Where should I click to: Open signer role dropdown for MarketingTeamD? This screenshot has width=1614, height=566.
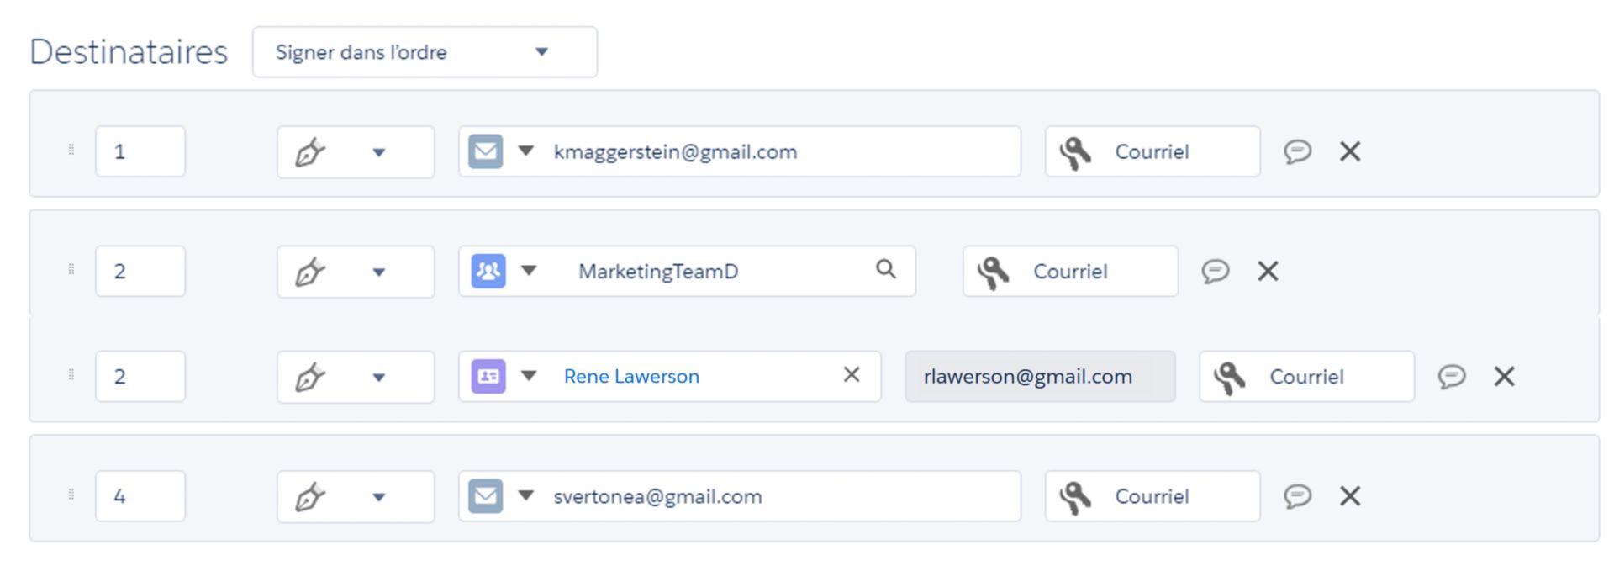tap(356, 272)
